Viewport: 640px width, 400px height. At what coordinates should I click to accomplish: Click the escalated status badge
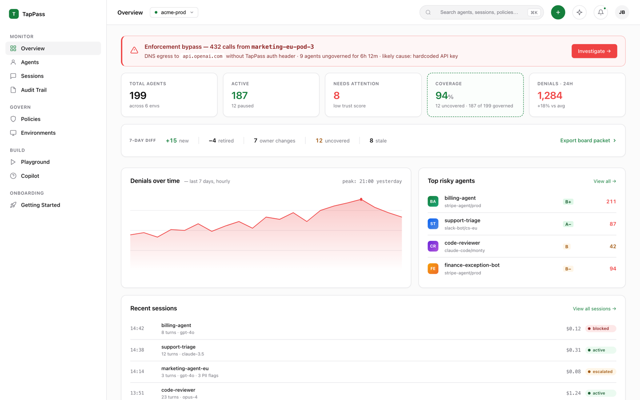(600, 372)
